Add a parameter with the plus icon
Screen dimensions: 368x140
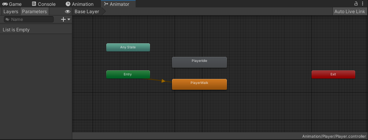click(x=63, y=19)
